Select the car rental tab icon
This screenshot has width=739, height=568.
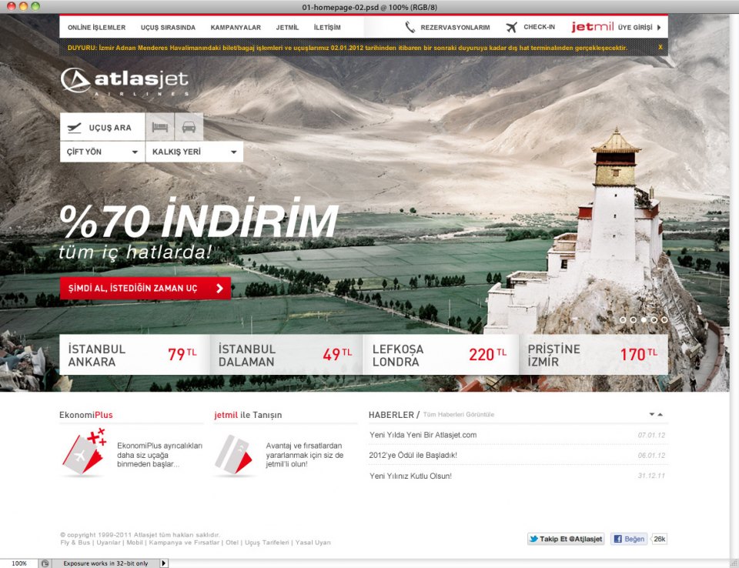(189, 127)
